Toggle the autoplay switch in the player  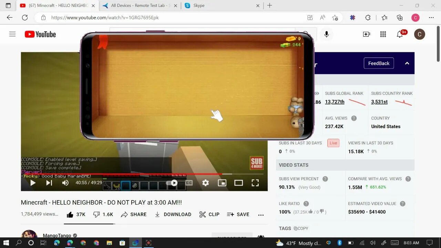pyautogui.click(x=172, y=183)
